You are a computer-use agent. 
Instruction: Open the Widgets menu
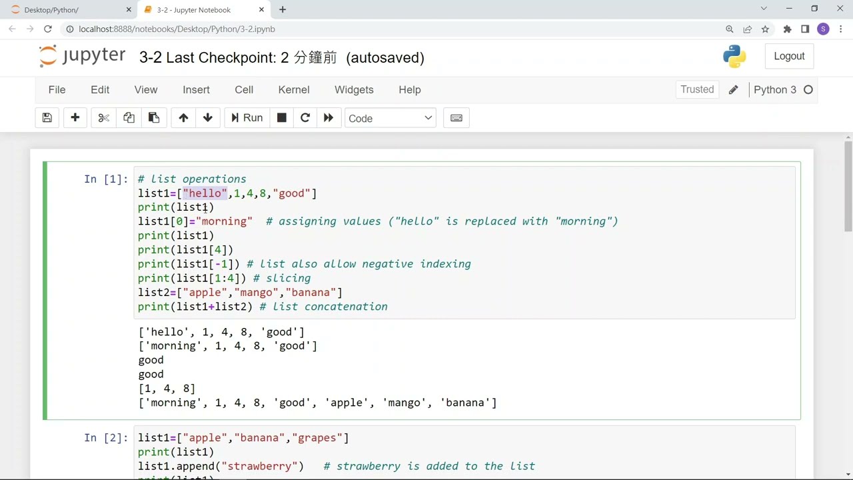point(354,90)
